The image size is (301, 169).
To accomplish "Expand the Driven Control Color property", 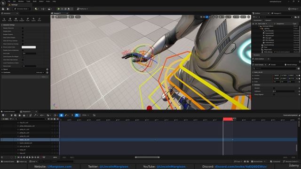I will point(2,47).
